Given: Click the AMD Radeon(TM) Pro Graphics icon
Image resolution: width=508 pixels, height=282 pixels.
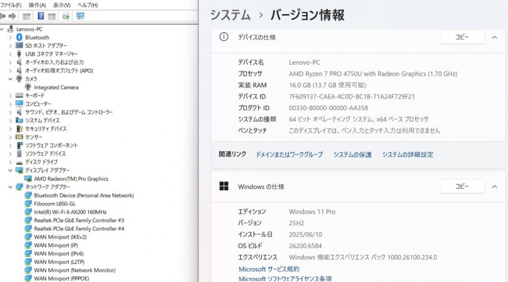Looking at the screenshot, I should point(28,179).
